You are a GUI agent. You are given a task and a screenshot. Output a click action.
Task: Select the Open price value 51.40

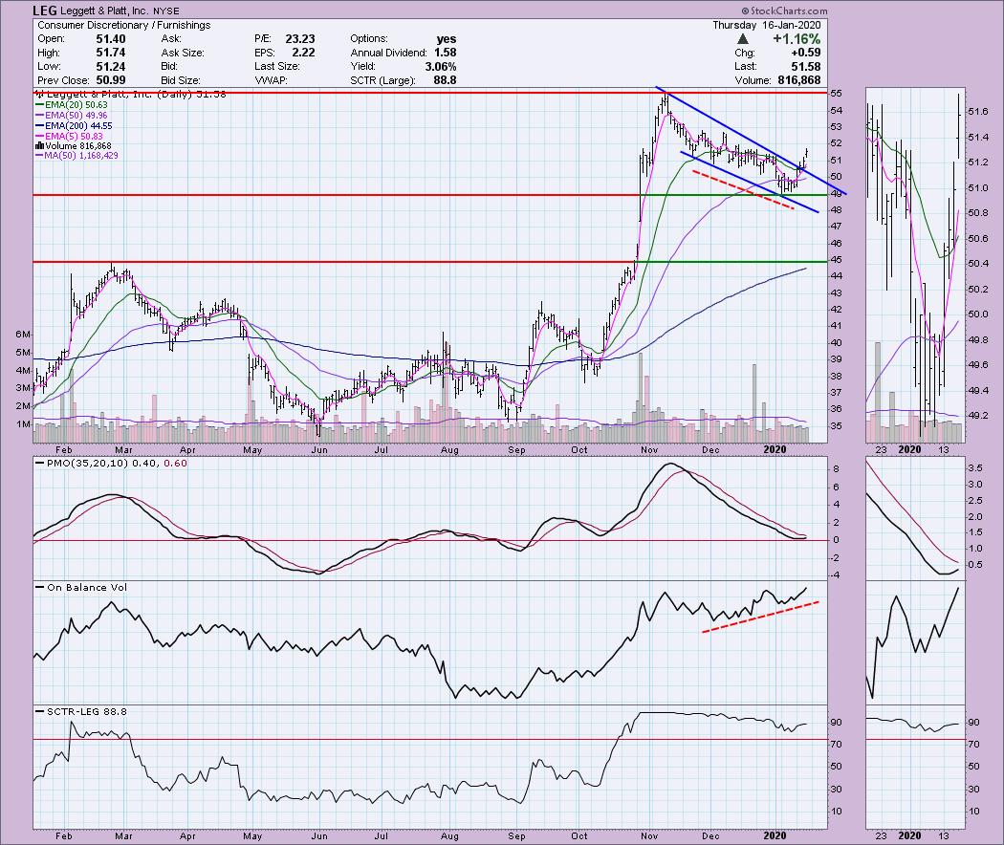click(110, 39)
